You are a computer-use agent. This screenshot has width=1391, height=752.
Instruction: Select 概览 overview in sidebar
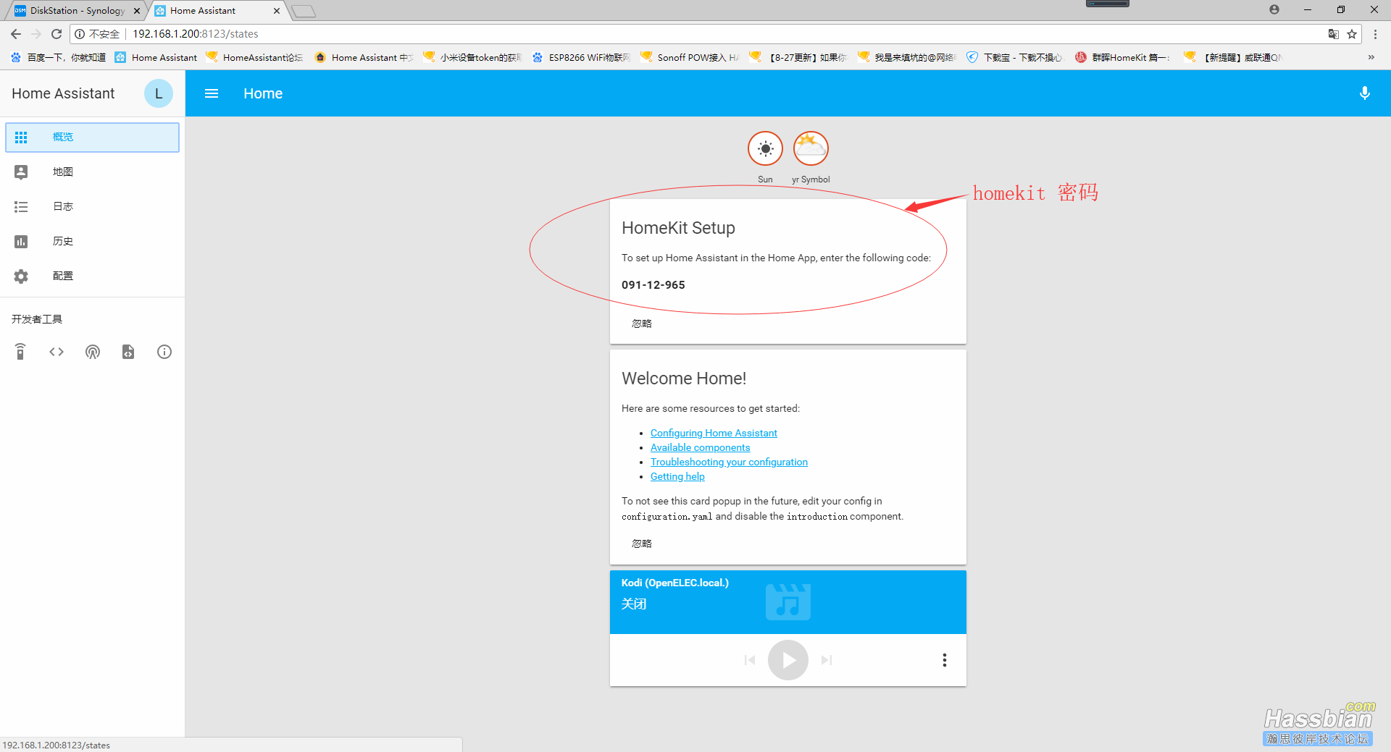tap(92, 138)
